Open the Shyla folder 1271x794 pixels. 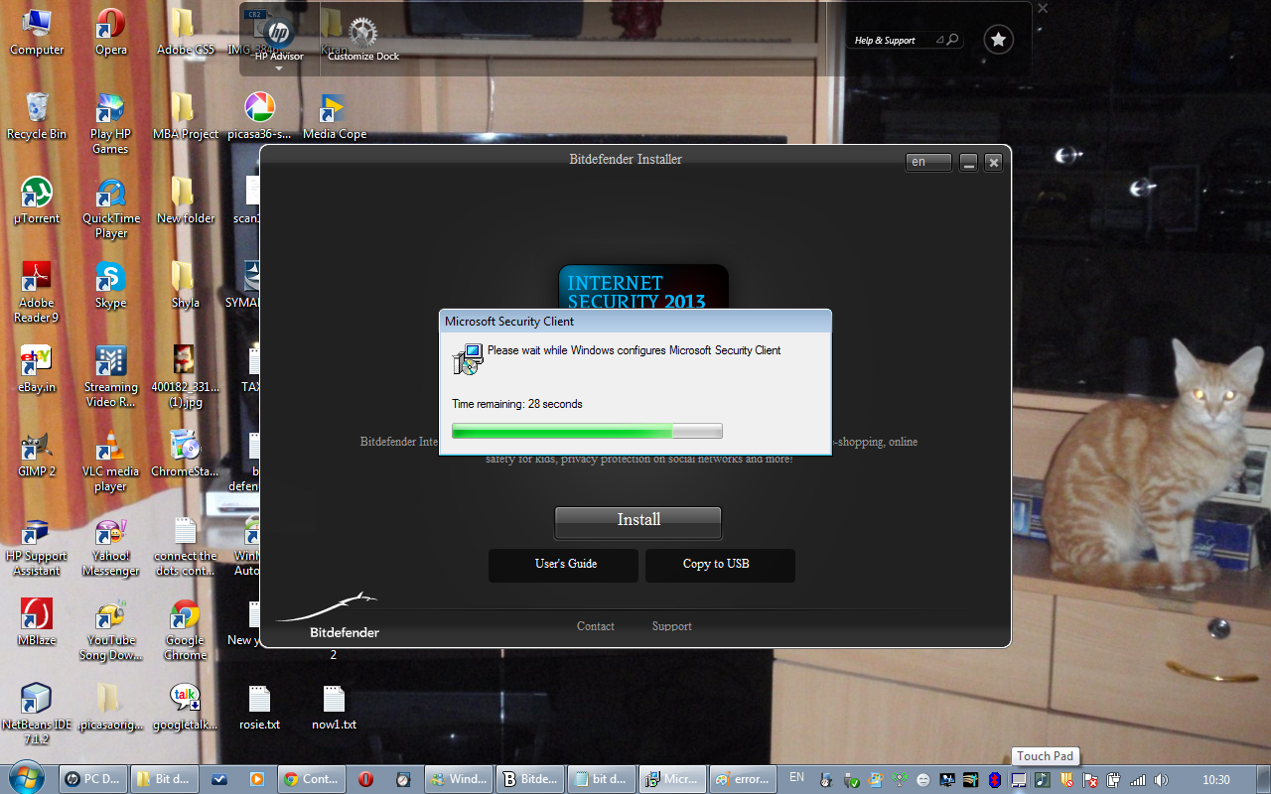tap(185, 286)
